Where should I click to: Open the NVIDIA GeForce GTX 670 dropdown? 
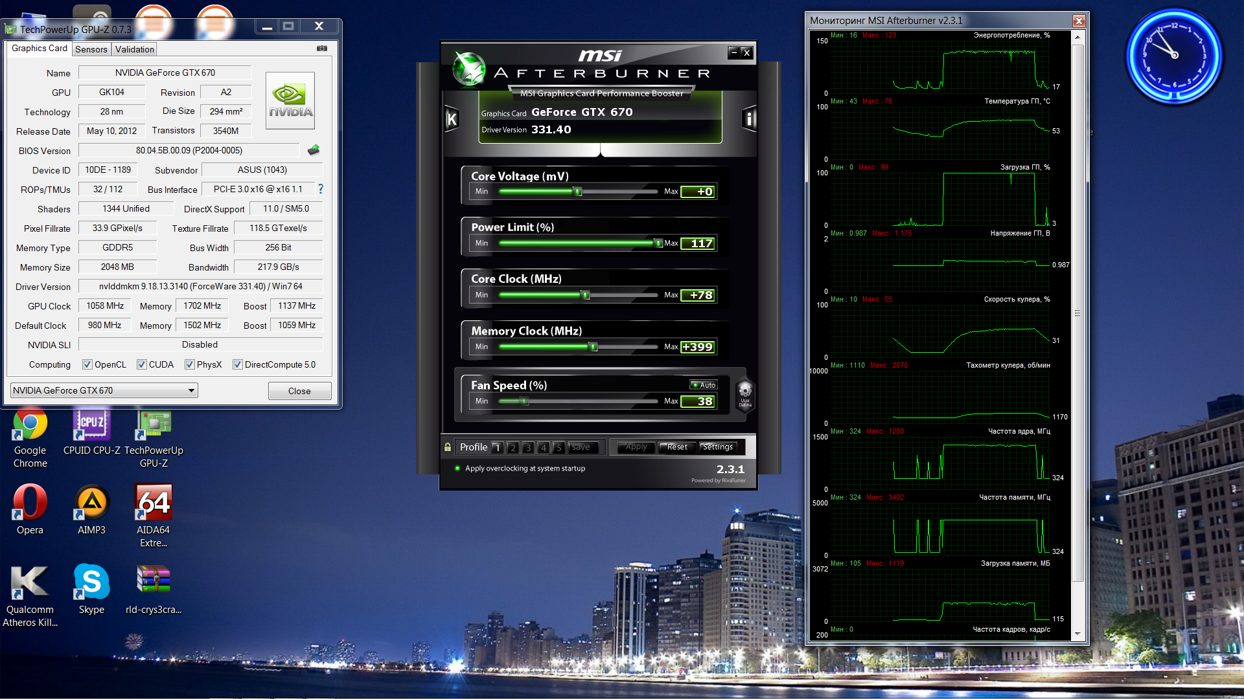pos(191,390)
